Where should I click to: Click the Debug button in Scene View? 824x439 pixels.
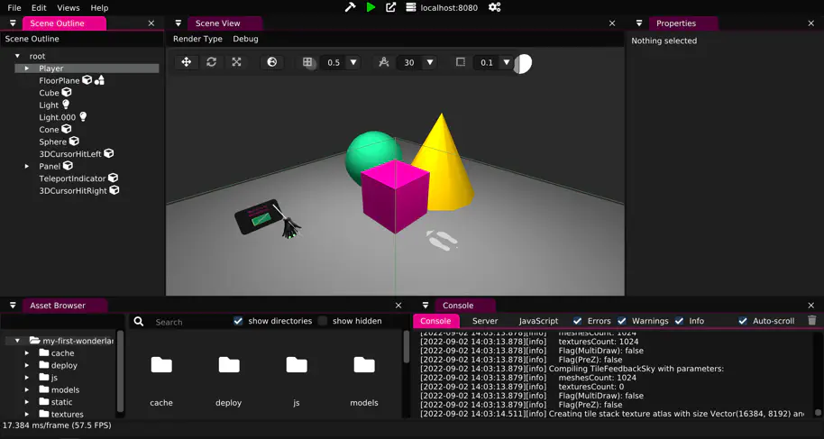(x=245, y=39)
